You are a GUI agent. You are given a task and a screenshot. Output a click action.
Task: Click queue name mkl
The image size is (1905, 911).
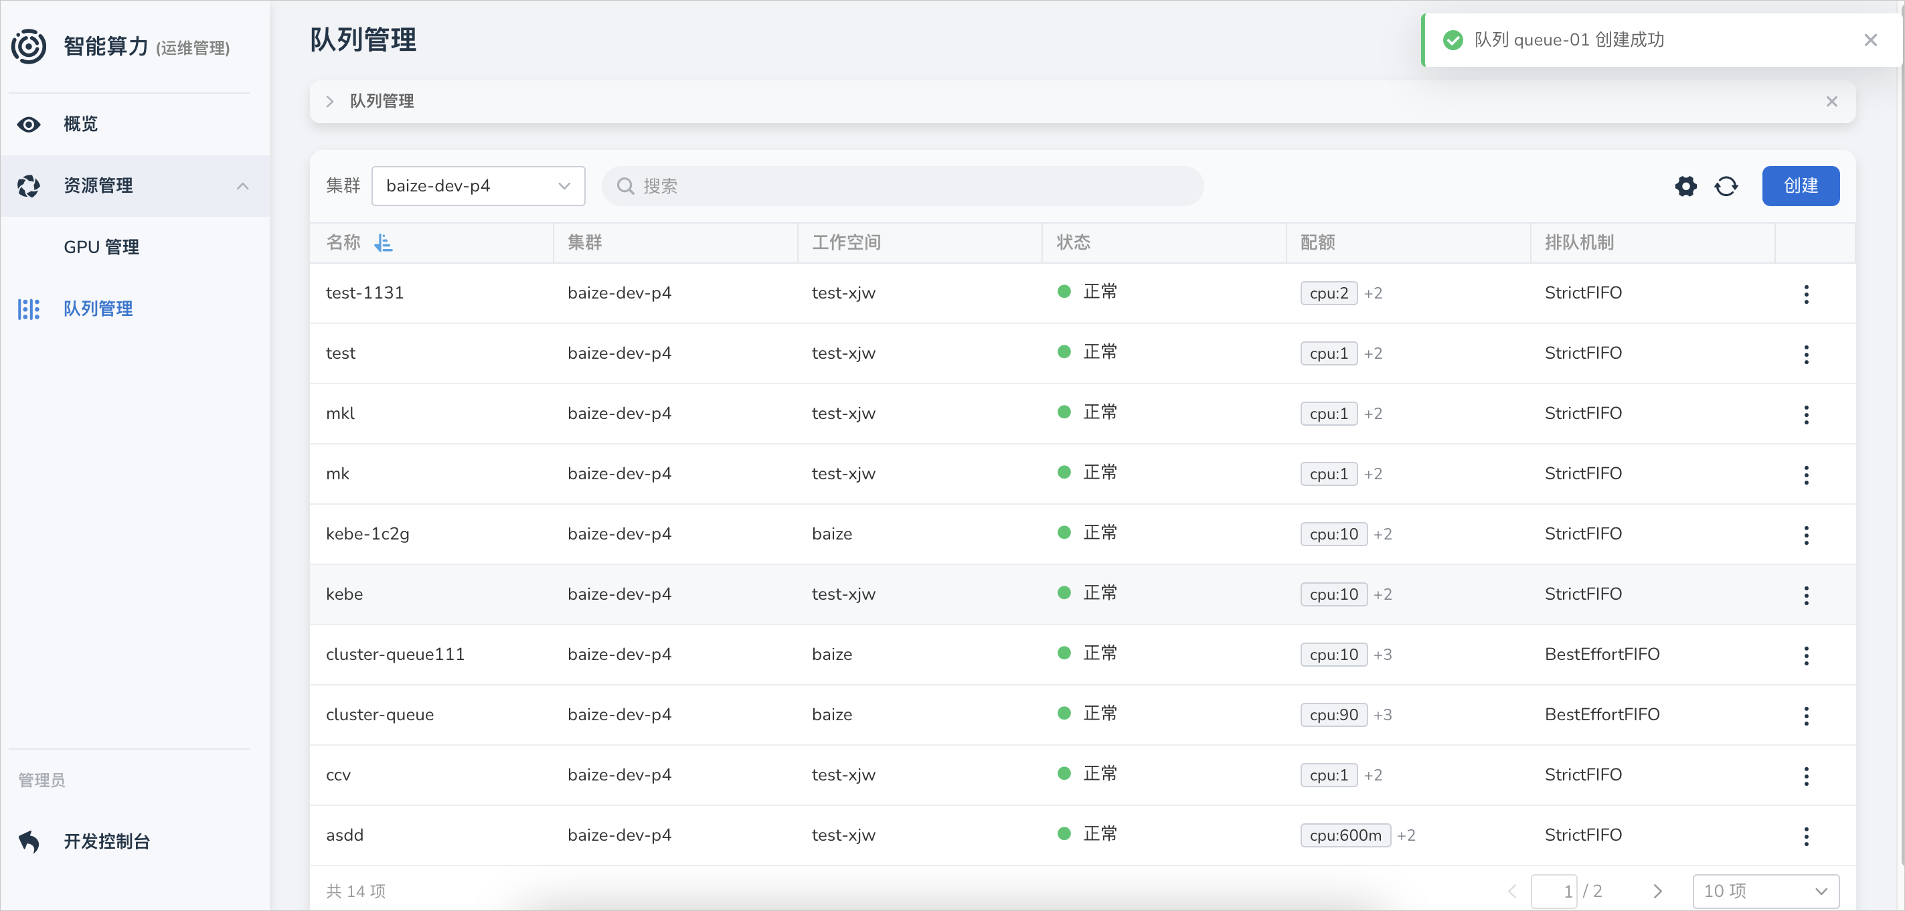point(340,414)
